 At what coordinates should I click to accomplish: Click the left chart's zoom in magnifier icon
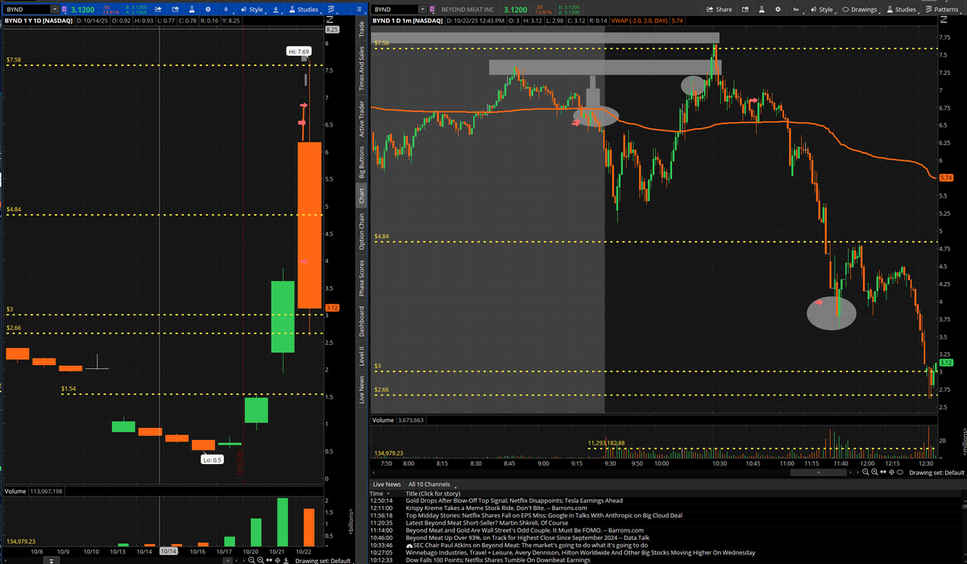point(260,560)
